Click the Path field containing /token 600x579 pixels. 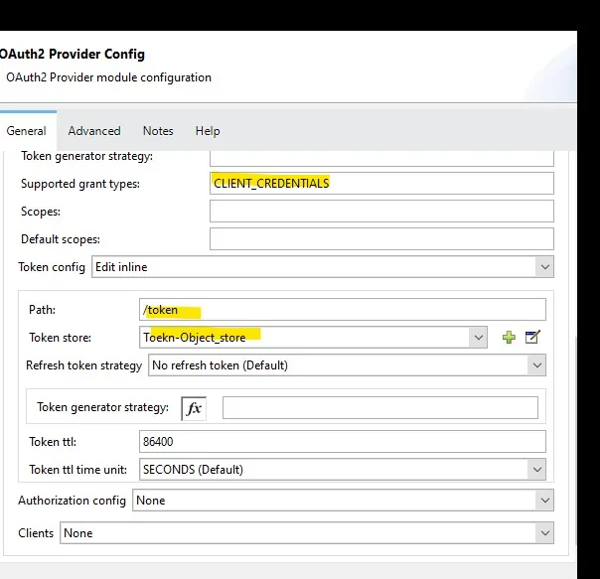[x=343, y=310]
